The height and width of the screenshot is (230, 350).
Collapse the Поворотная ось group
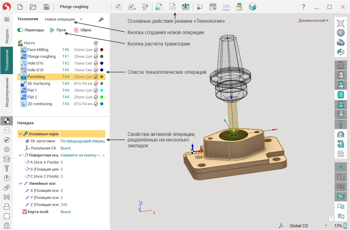pos(21,155)
